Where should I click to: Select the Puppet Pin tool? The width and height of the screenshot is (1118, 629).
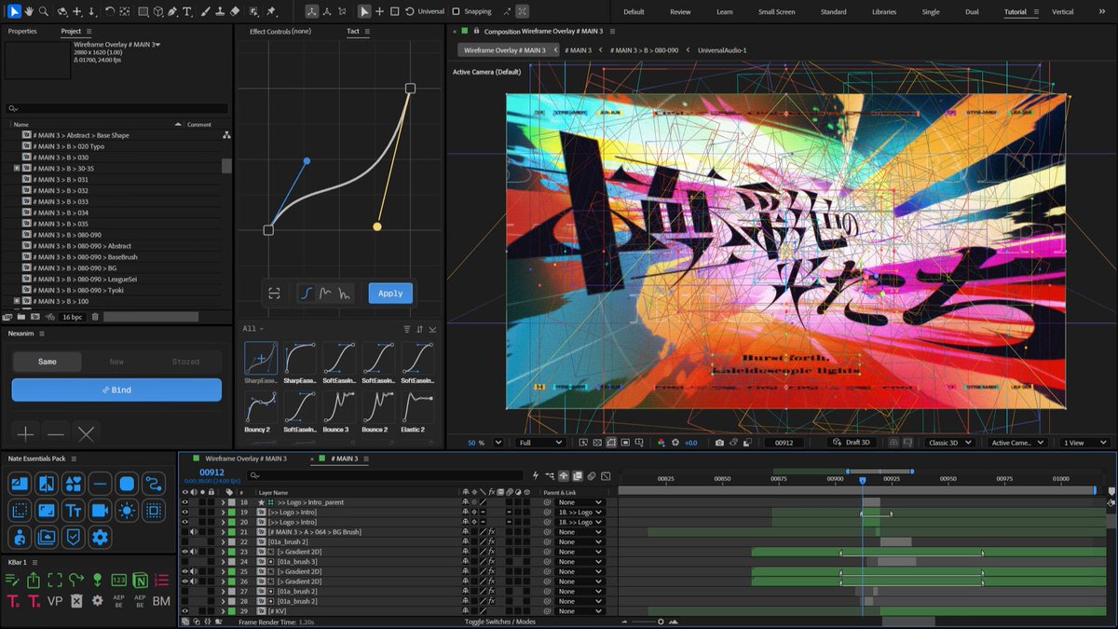pyautogui.click(x=271, y=12)
